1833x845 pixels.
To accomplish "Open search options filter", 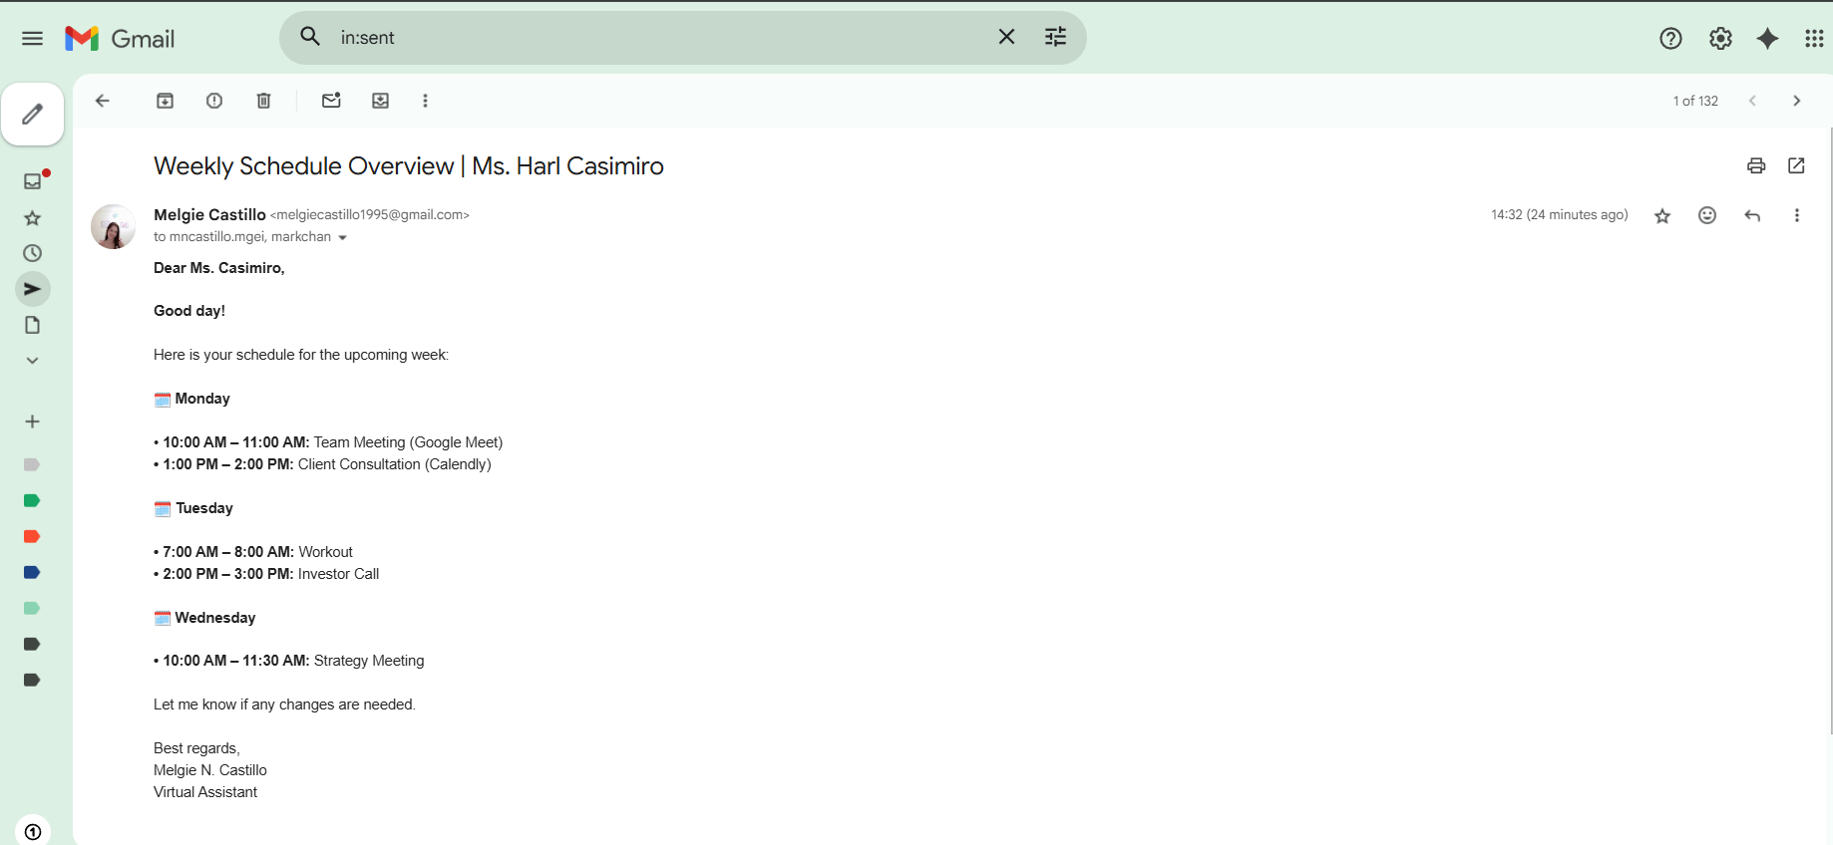I will click(x=1055, y=38).
